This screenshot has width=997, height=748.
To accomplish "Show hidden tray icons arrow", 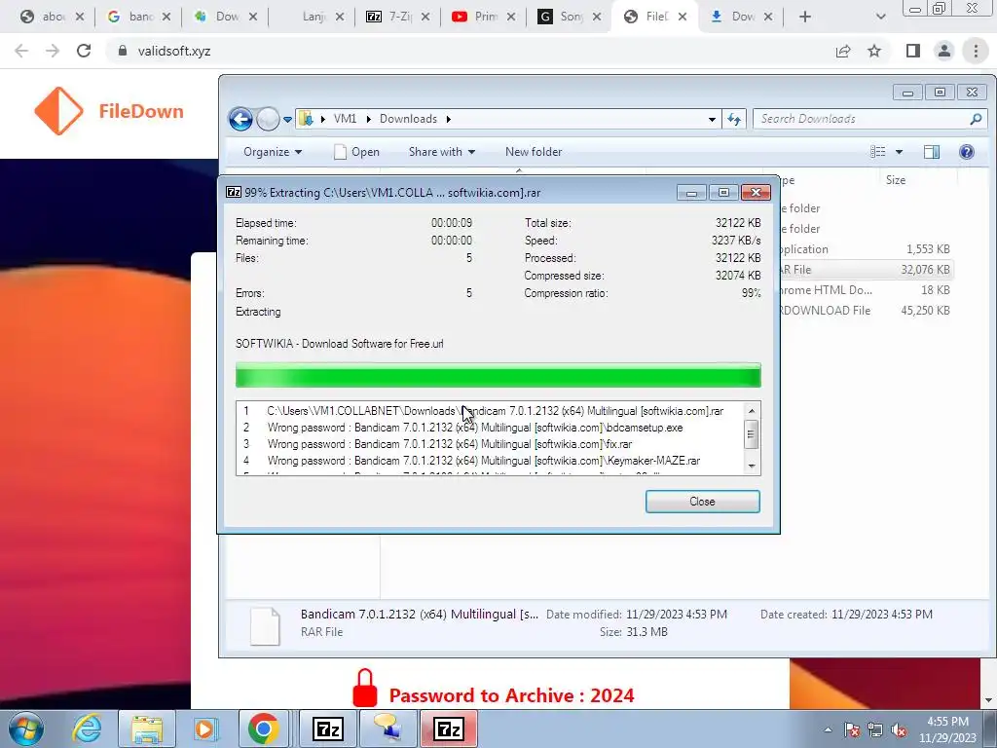I will [x=828, y=729].
